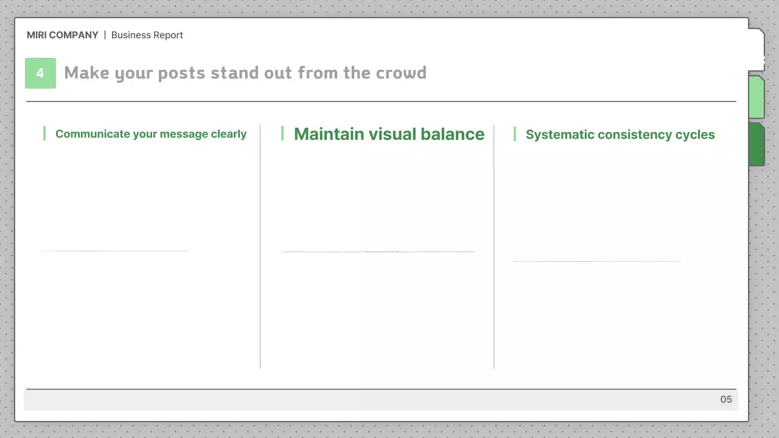The width and height of the screenshot is (779, 438).
Task: Select the vertical divider after the first column
Action: (x=260, y=246)
